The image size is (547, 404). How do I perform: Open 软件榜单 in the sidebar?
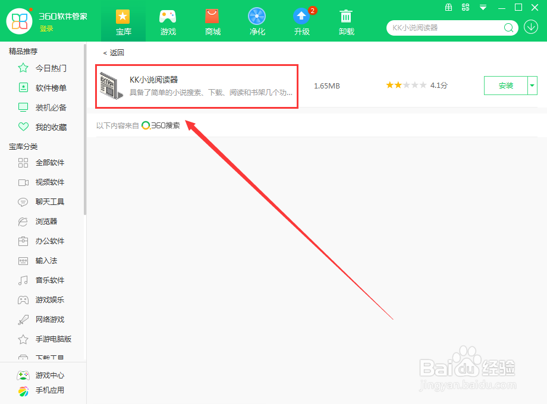click(x=51, y=88)
